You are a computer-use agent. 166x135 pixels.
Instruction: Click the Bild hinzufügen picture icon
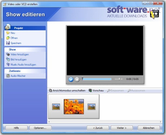[x=8, y=59]
